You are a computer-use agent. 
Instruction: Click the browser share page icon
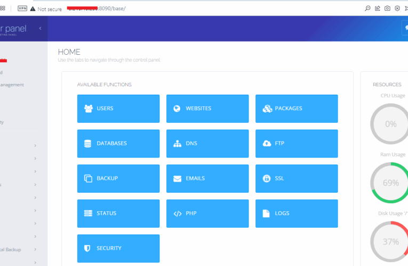coord(377,9)
